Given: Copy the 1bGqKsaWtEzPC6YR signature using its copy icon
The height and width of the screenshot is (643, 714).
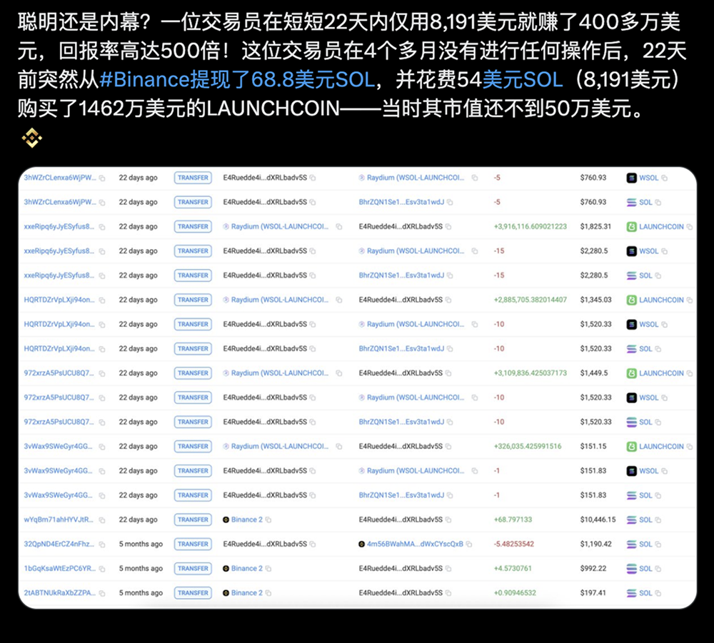Looking at the screenshot, I should point(102,569).
